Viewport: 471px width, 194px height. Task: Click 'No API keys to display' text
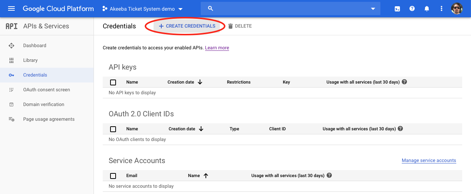tap(132, 93)
